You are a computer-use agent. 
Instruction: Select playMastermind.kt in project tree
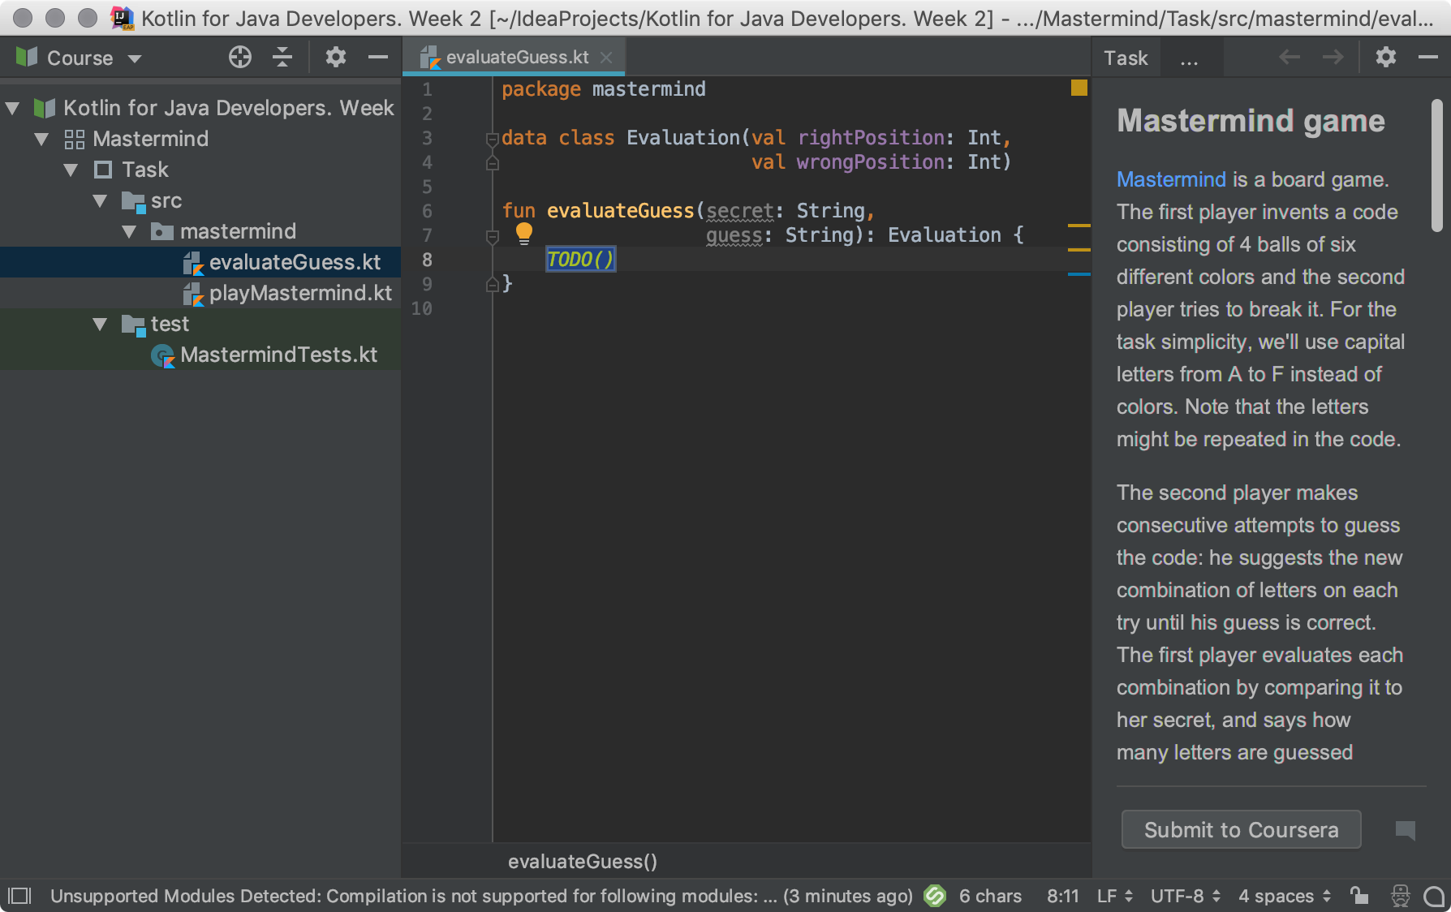(x=200, y=293)
